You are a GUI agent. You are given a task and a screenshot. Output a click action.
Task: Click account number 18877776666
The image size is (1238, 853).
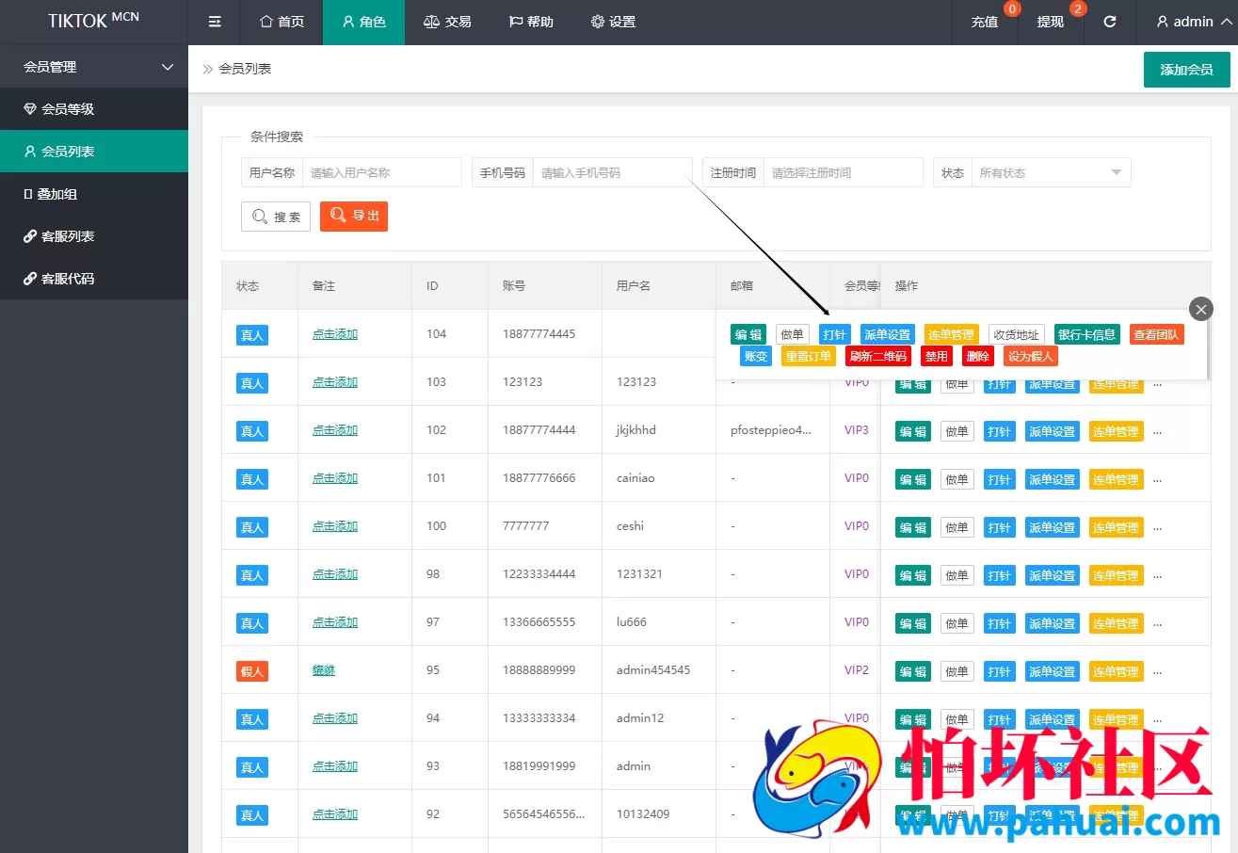point(539,478)
